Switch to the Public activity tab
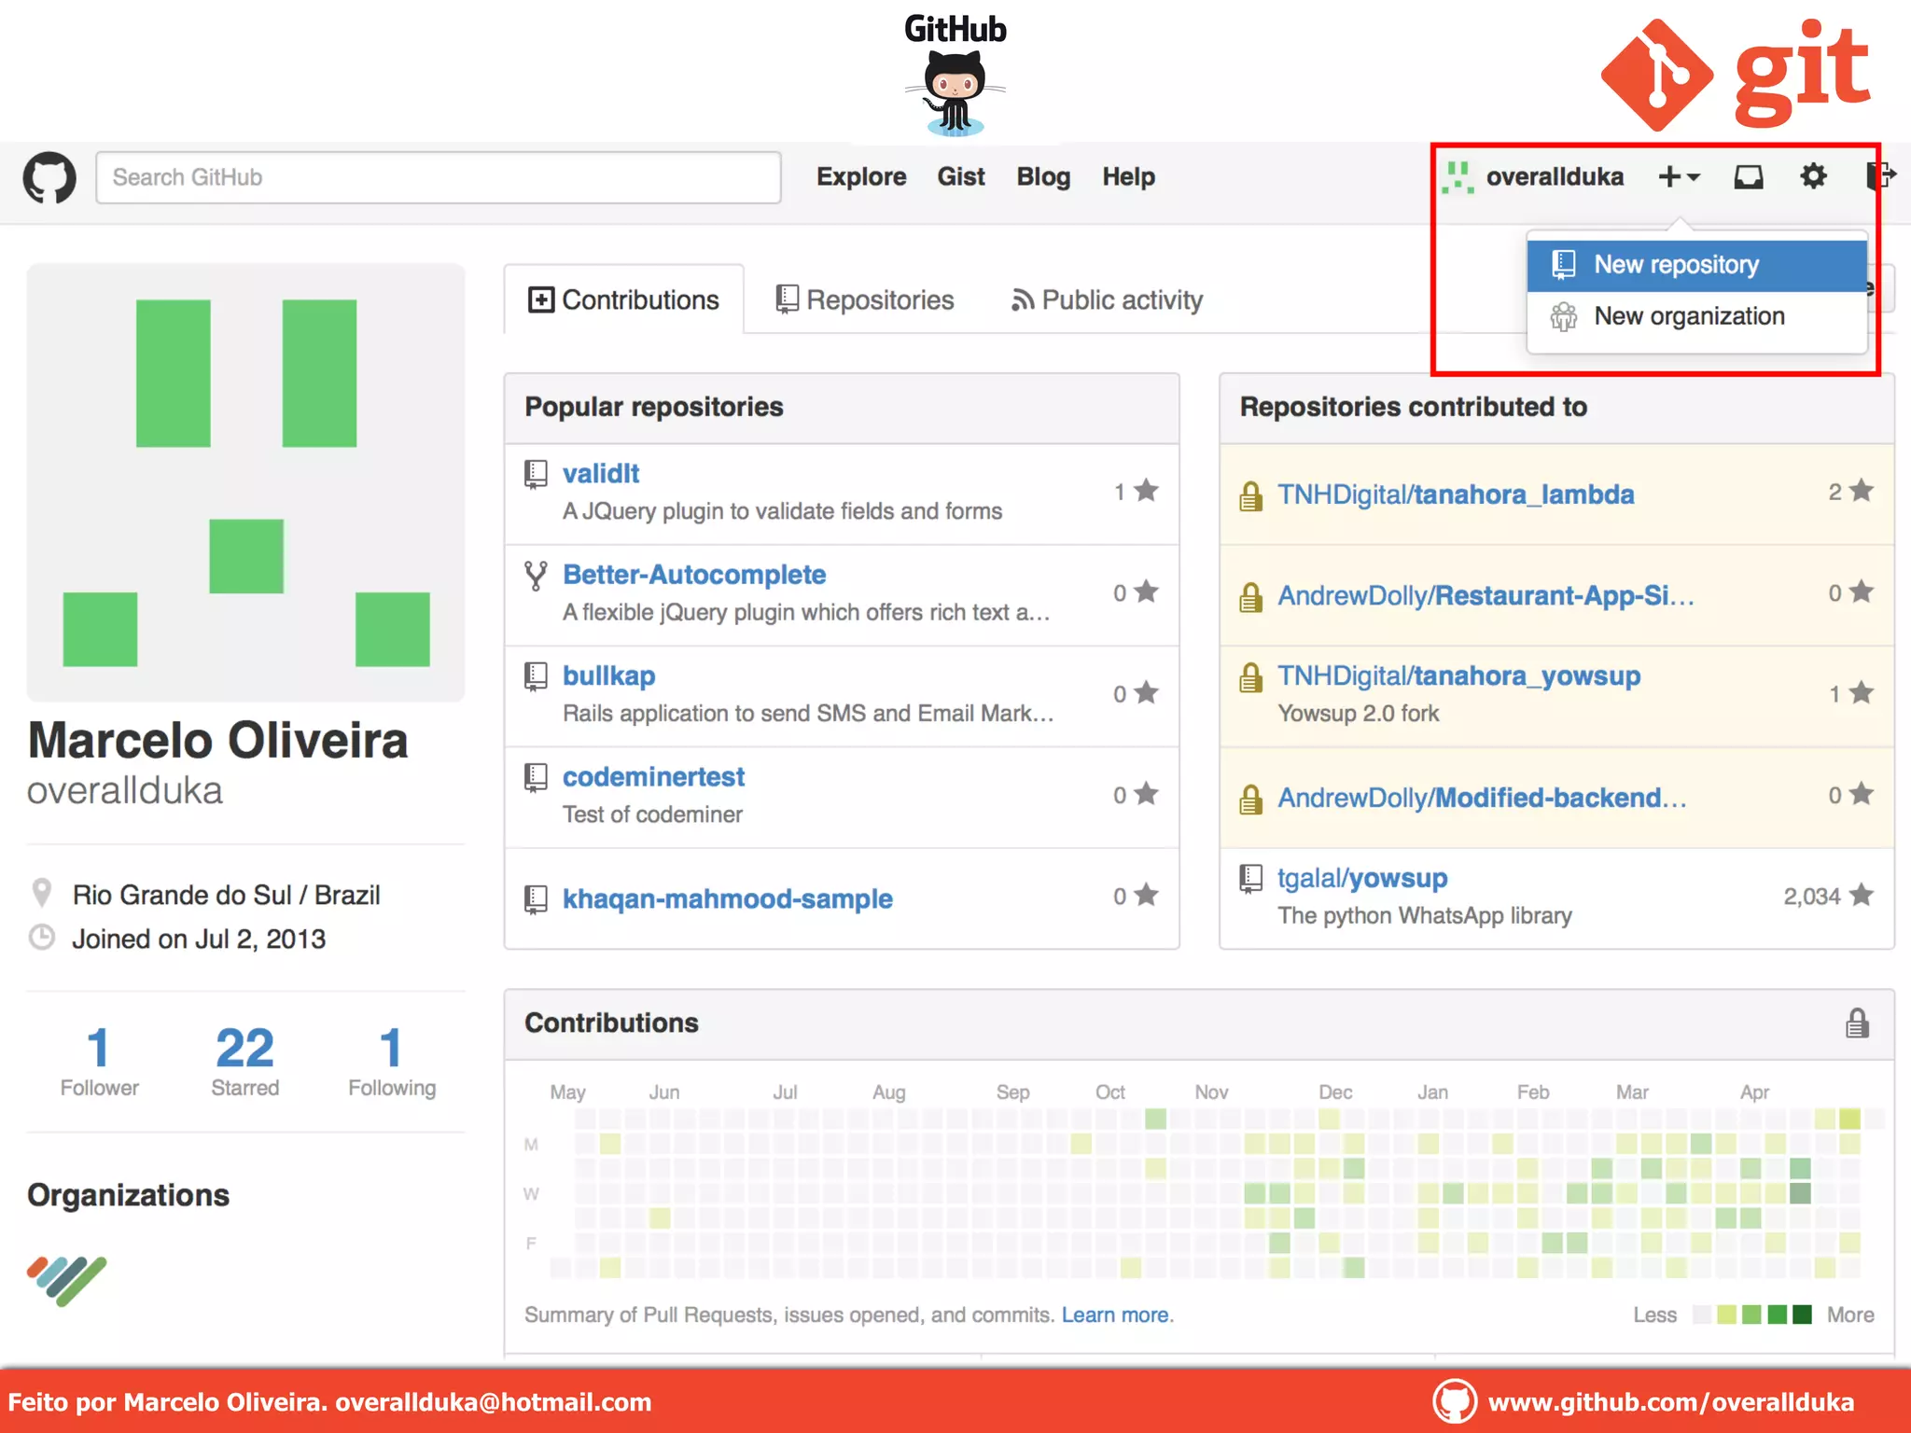1911x1433 pixels. tap(1108, 300)
